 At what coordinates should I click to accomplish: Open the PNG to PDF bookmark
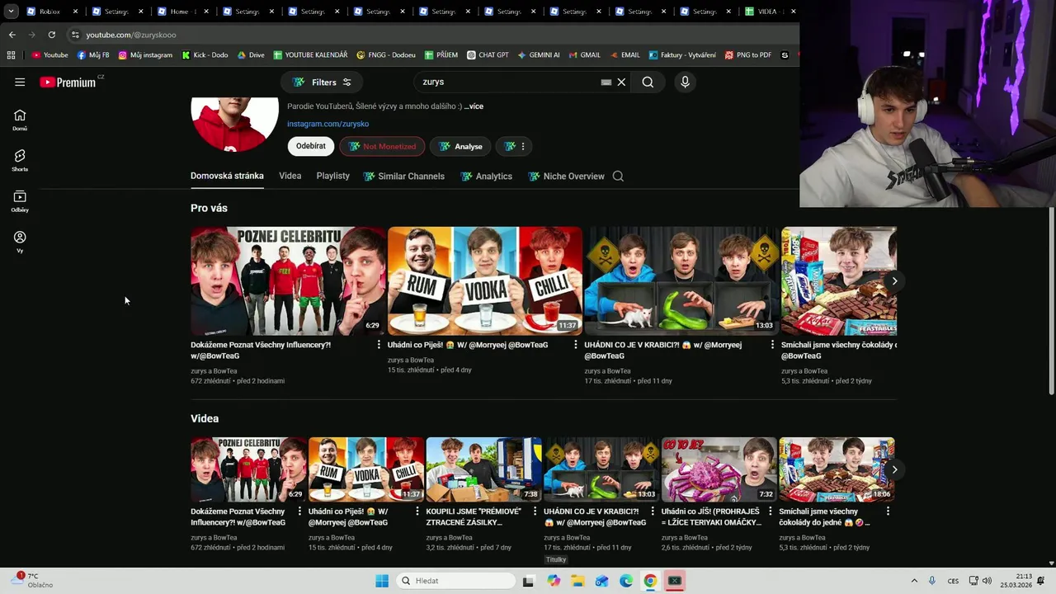pos(748,55)
